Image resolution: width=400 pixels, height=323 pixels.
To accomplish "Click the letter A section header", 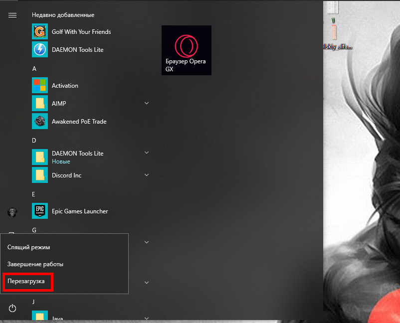I will pyautogui.click(x=34, y=69).
